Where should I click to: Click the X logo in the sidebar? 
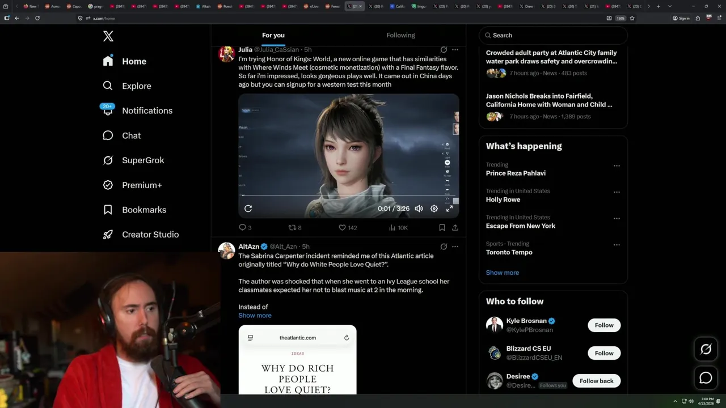[x=108, y=36]
